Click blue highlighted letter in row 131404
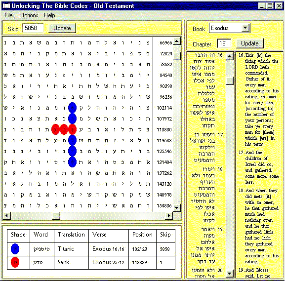 tap(72, 162)
